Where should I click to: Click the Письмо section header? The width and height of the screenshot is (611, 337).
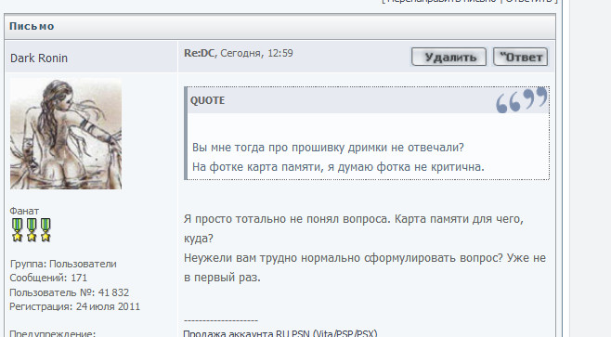coord(32,26)
